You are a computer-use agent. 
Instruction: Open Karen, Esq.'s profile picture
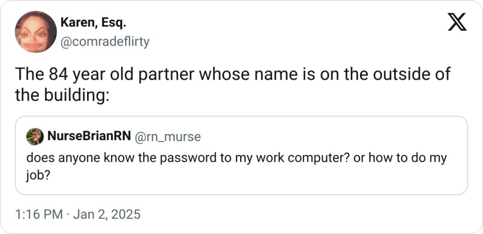click(x=36, y=32)
